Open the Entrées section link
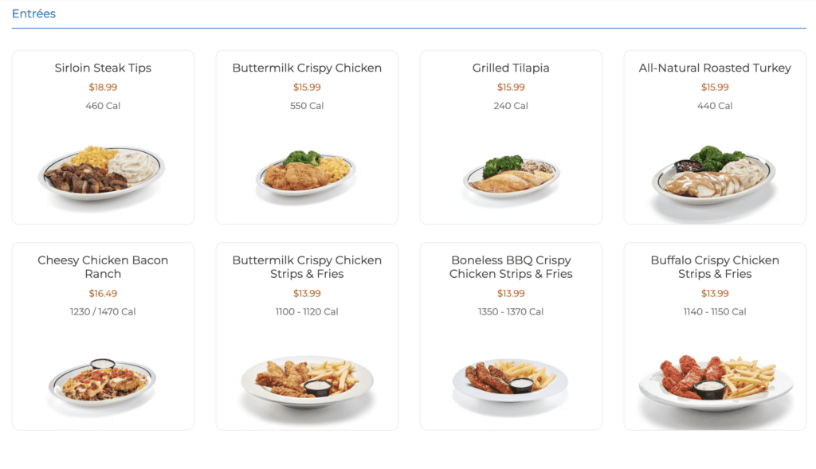This screenshot has width=816, height=469. click(33, 13)
